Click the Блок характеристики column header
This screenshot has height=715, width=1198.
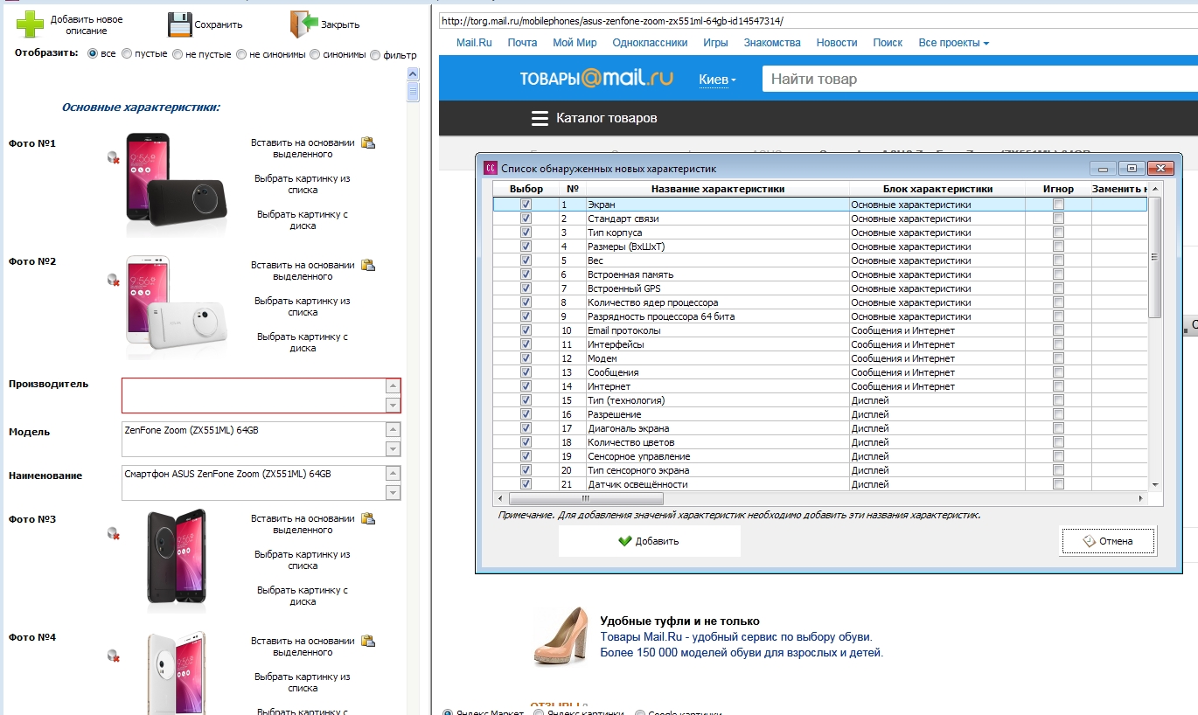[937, 189]
